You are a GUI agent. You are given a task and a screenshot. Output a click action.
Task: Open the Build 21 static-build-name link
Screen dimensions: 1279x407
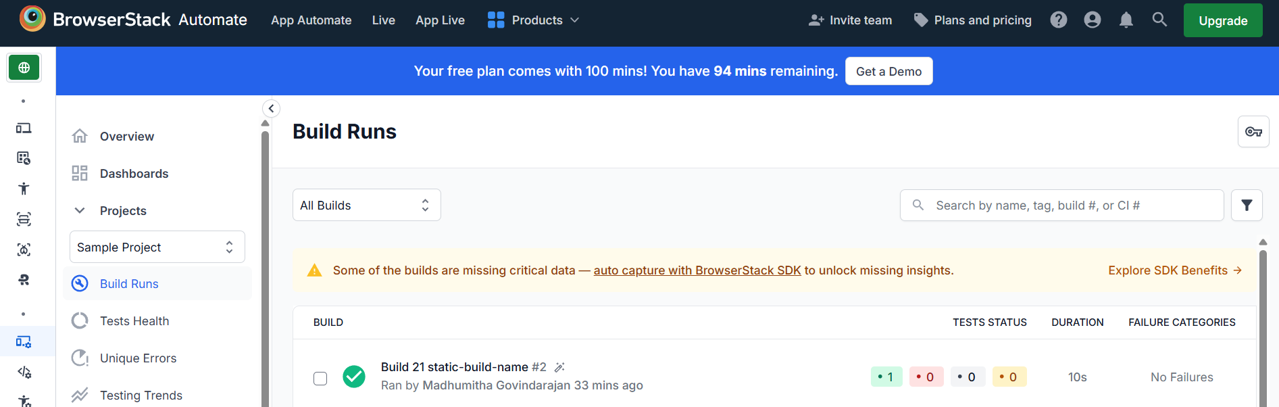455,367
